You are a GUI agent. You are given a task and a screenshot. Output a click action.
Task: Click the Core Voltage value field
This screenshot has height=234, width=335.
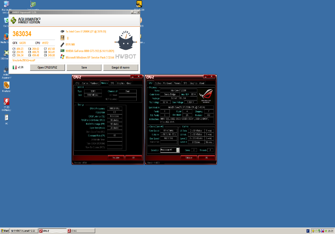pyautogui.click(x=191, y=102)
